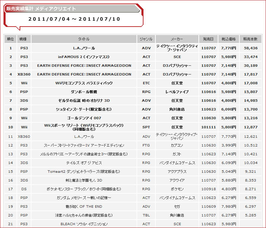This screenshot has width=266, height=228.
Task: Click maker アクアプラス
Action: coord(177,172)
